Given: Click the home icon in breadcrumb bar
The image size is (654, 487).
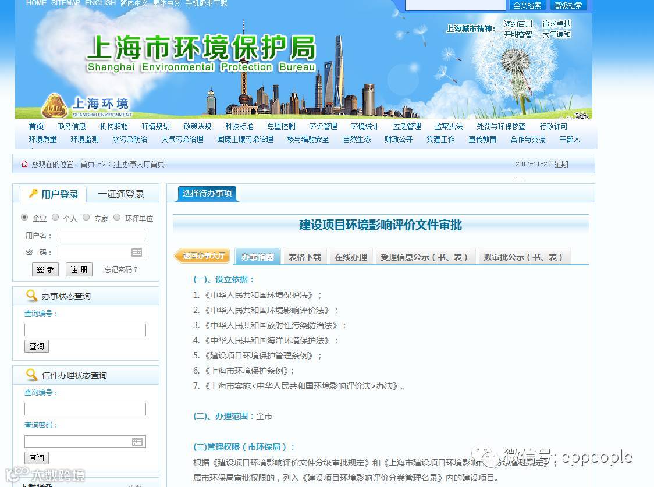Looking at the screenshot, I should [24, 164].
